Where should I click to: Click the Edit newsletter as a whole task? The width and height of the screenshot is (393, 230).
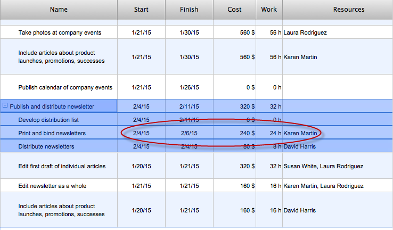pos(52,186)
